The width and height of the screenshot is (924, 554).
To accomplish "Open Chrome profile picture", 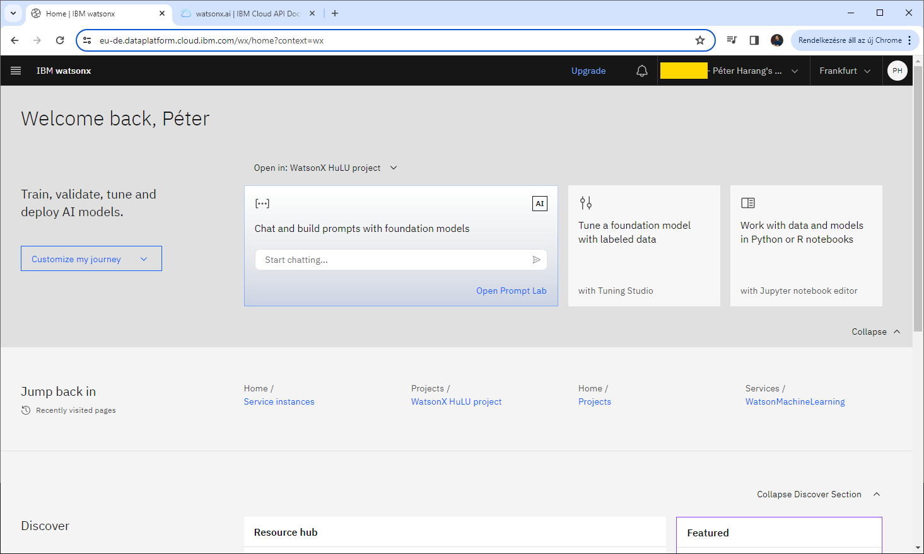I will point(777,40).
